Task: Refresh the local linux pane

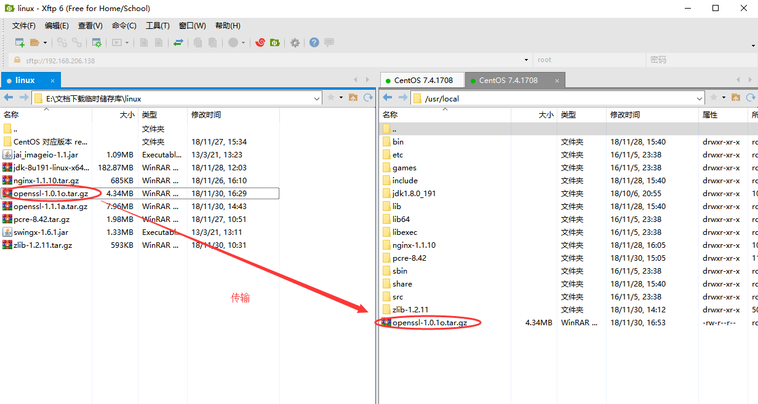Action: coord(368,98)
